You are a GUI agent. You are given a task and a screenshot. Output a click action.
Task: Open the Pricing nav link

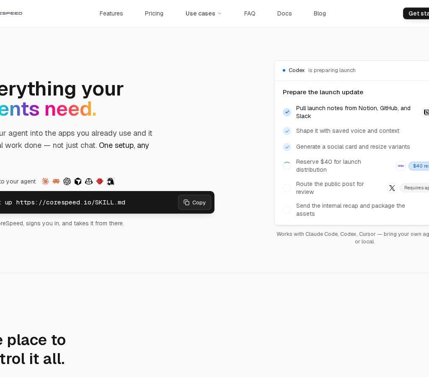[154, 13]
